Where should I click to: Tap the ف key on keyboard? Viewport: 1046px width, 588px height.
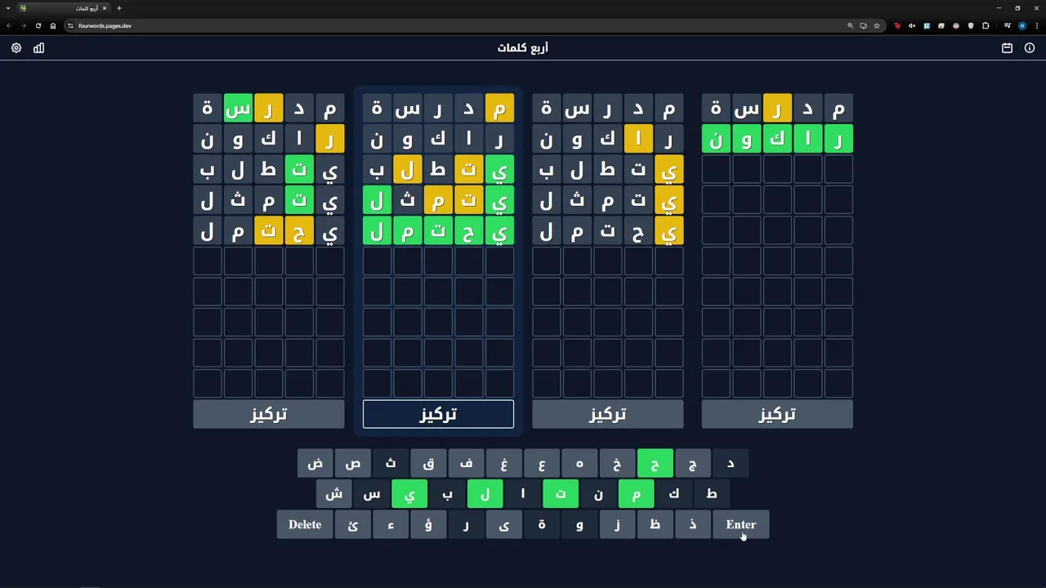pyautogui.click(x=466, y=463)
